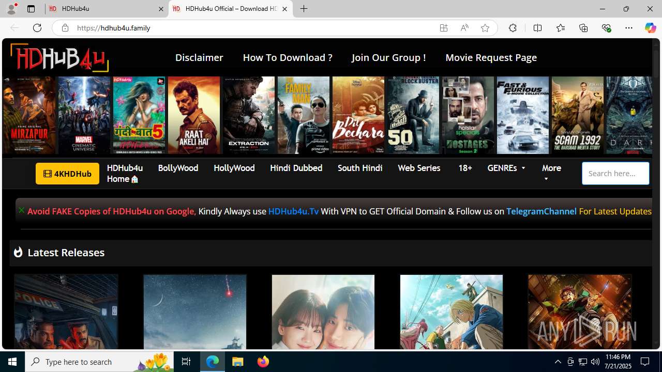The height and width of the screenshot is (372, 662).
Task: Open the Dil Bechara poster
Action: tap(358, 115)
